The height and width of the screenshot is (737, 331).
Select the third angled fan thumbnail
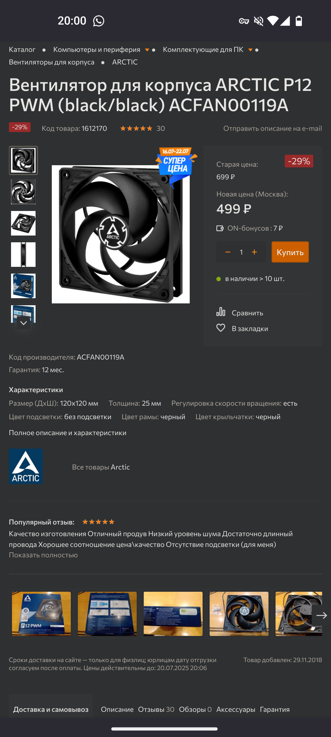(23, 223)
